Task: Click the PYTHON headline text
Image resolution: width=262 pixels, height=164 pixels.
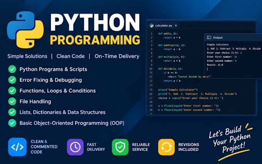Action: (95, 22)
